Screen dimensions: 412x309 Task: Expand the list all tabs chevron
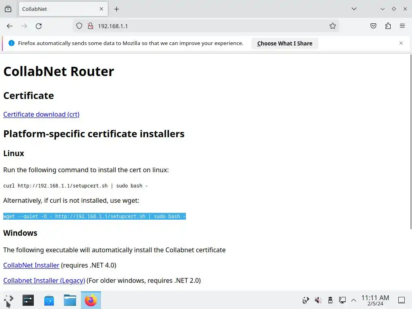(x=354, y=9)
